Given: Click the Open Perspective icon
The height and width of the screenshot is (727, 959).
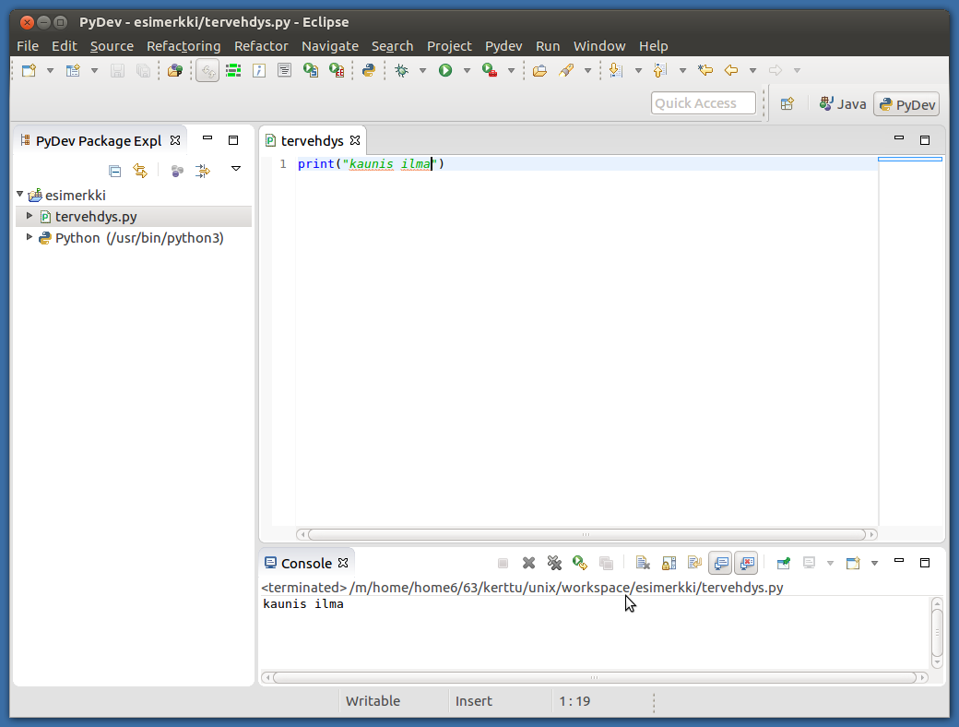Looking at the screenshot, I should tap(787, 104).
